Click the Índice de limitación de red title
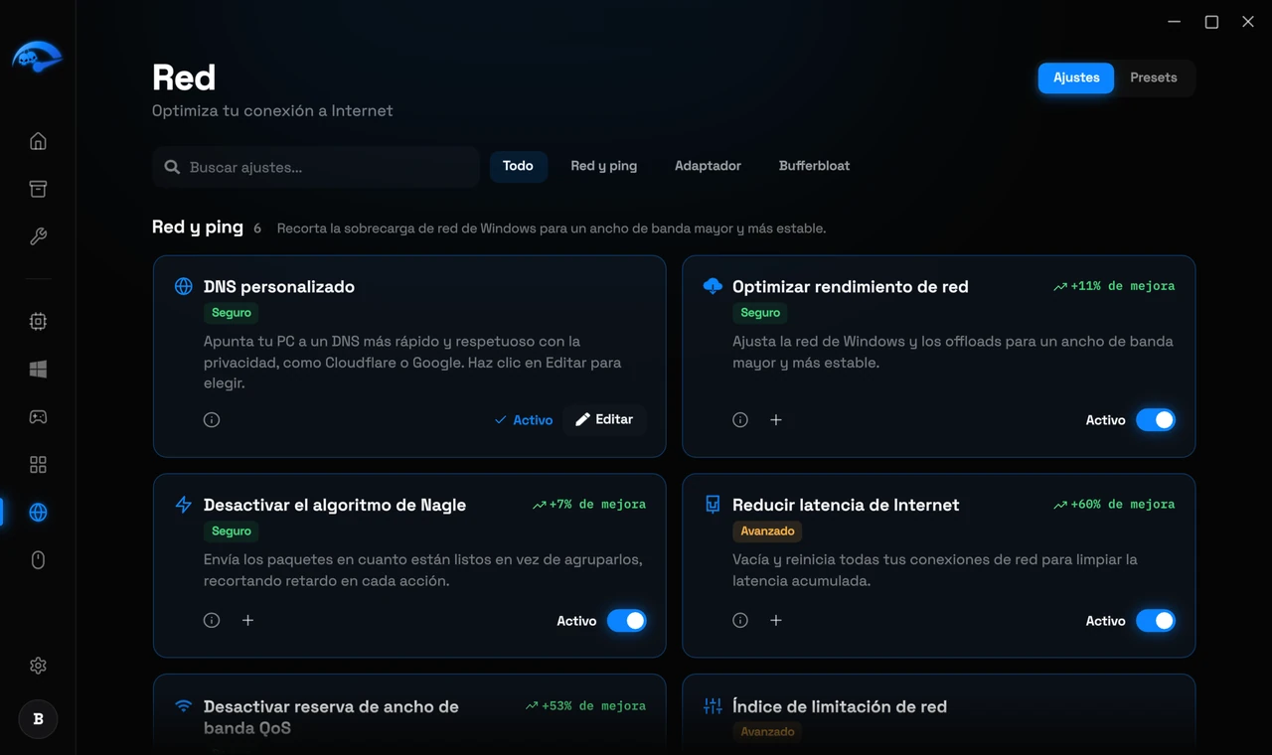This screenshot has width=1272, height=755. 840,706
